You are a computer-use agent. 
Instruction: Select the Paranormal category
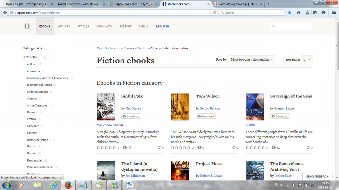click(34, 160)
